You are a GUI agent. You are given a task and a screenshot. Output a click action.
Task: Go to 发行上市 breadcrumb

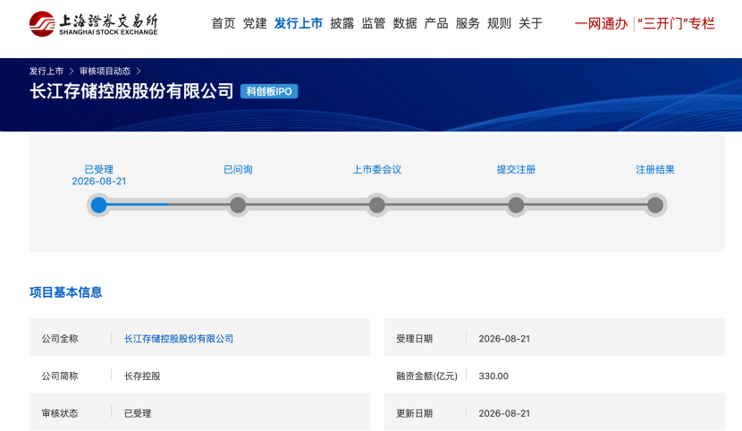pos(46,71)
